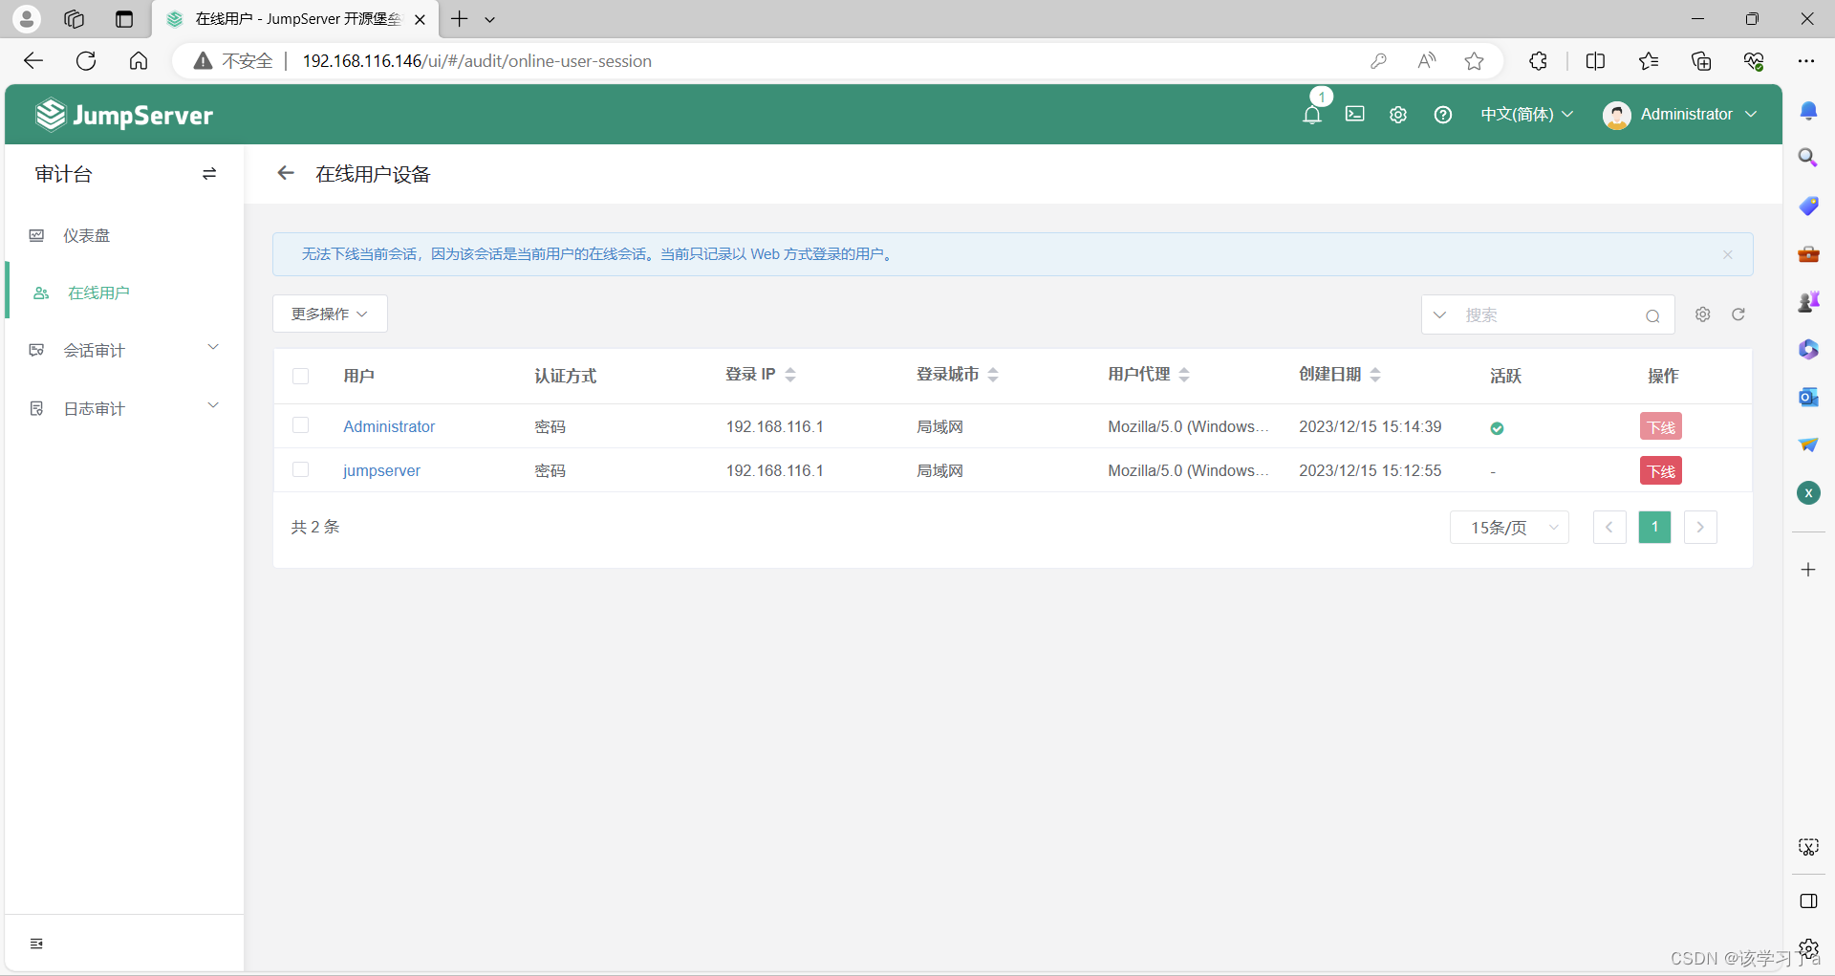
Task: Open the browser tab list chevron
Action: pyautogui.click(x=490, y=19)
